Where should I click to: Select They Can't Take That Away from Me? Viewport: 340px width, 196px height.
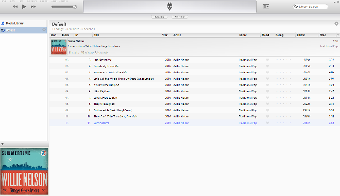pos(115,116)
